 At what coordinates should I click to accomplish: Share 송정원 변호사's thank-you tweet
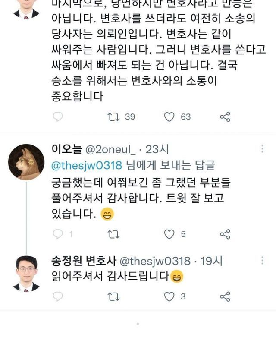coord(225,296)
